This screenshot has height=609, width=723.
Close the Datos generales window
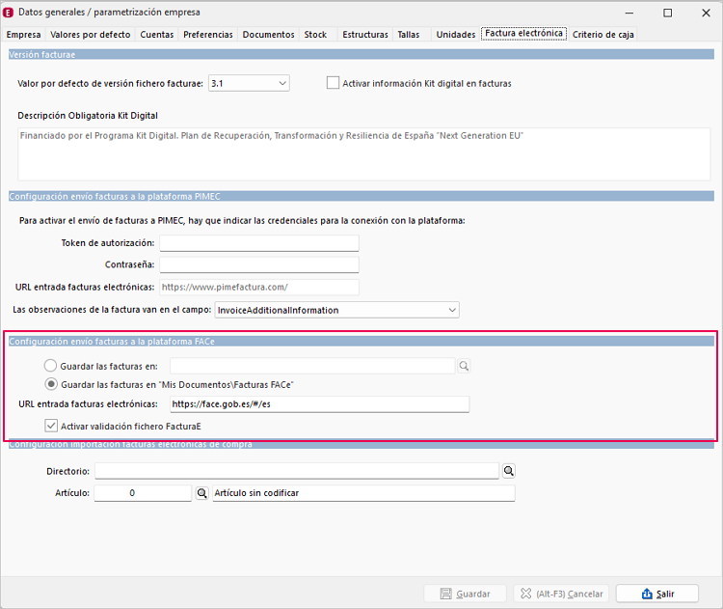coord(706,13)
